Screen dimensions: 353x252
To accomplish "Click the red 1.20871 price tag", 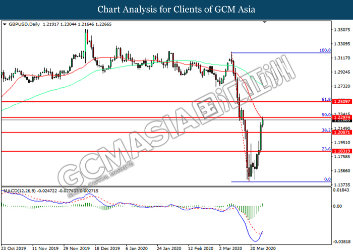I will pos(342,132).
